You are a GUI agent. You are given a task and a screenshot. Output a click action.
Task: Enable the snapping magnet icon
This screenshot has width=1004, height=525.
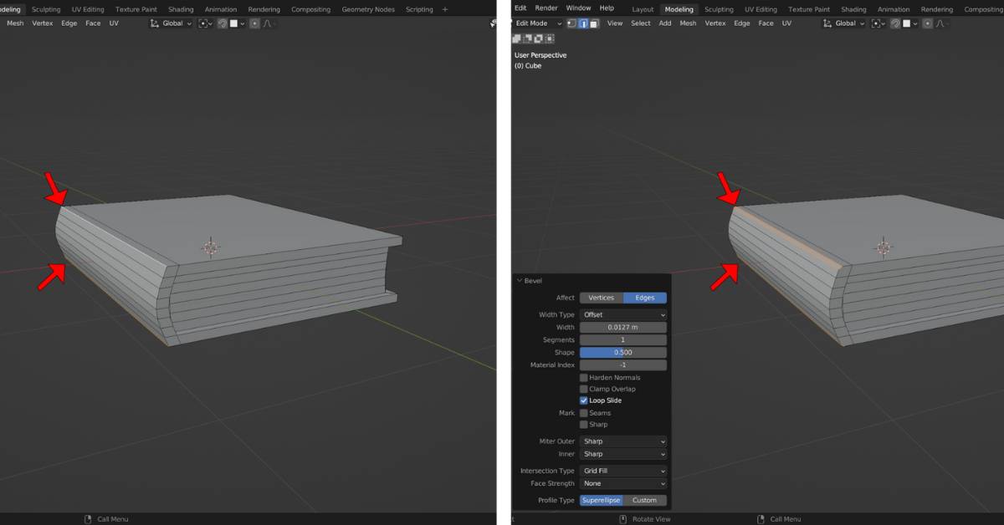896,23
